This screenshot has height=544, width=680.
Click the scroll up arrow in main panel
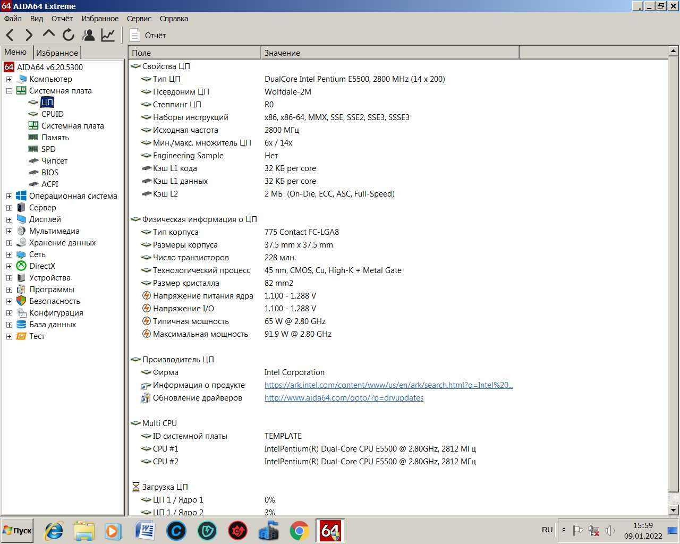point(674,52)
